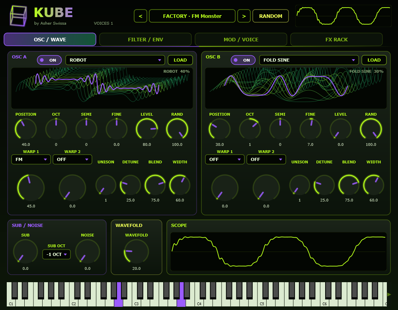
Task: Open the OSC B WARP 2 dropdown
Action: click(x=266, y=159)
